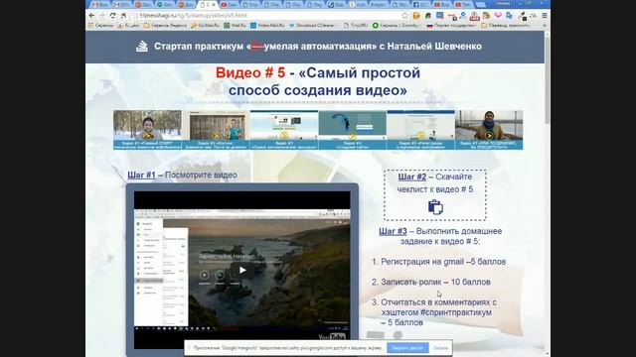Click the YouTube logo in the player
This screenshot has width=636, height=357.
(x=332, y=336)
